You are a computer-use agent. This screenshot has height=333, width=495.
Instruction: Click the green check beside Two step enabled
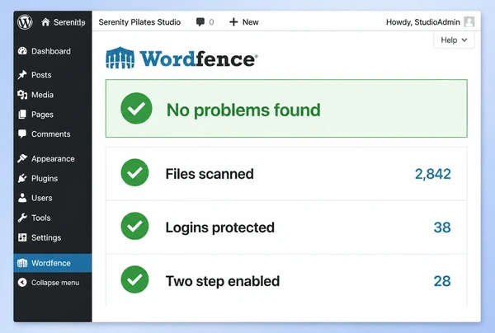tap(134, 279)
